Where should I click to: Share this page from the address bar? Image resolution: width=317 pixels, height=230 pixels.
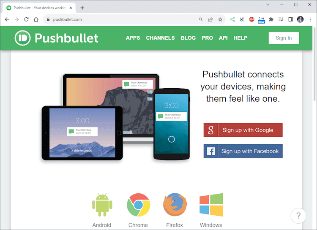(210, 19)
